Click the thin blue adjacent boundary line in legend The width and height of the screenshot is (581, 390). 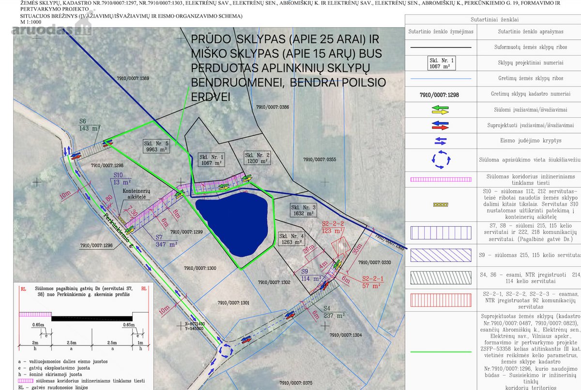440,78
